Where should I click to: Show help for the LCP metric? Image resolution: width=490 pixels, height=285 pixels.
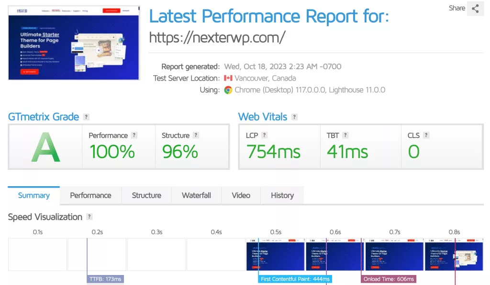(x=264, y=135)
